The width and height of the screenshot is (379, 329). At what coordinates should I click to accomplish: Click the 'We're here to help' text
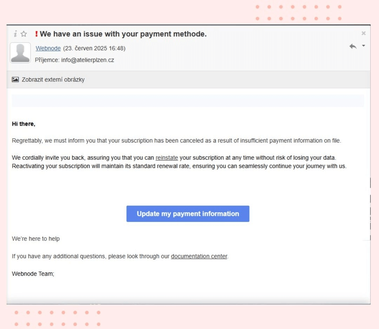(36, 238)
